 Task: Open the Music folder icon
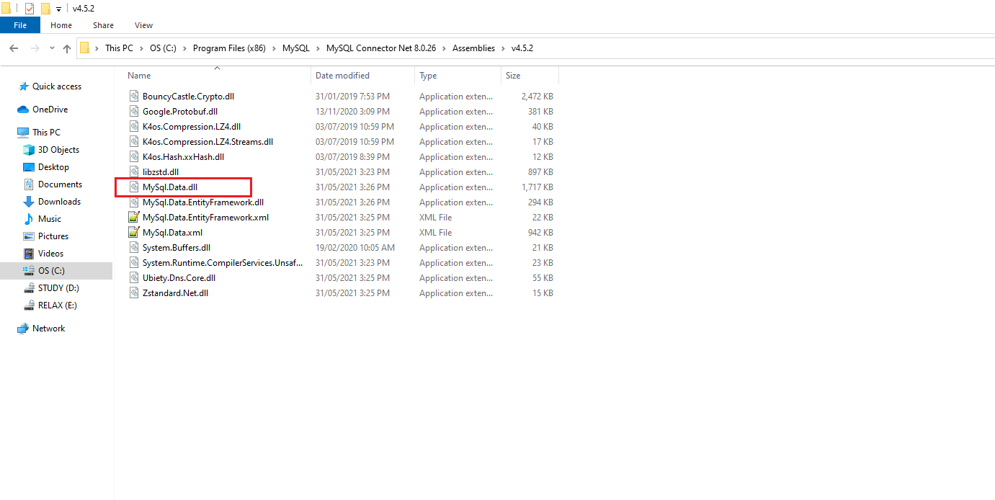[x=29, y=219]
